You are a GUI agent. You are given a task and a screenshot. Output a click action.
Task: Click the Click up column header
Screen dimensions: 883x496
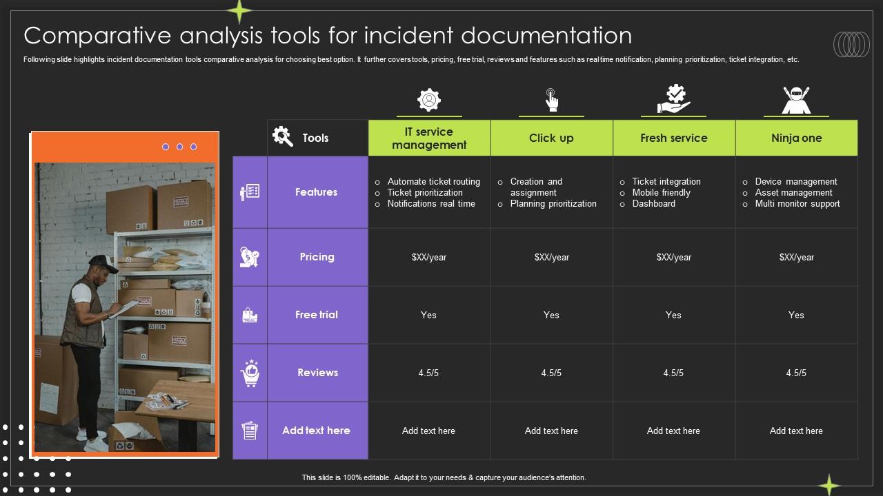pos(551,138)
